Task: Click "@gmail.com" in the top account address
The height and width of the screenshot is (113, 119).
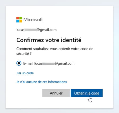Action: pos(47,30)
